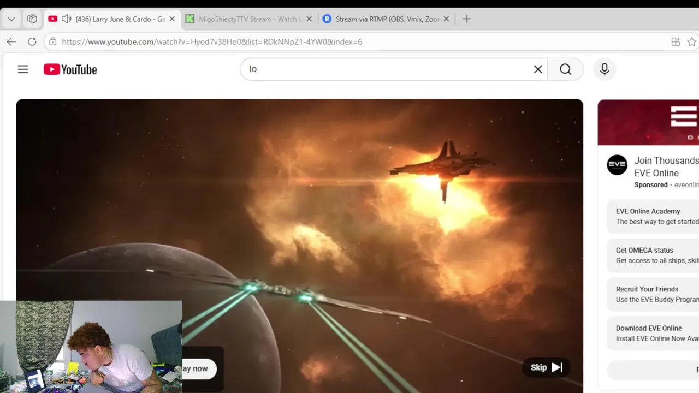Open the split screen icon in address bar
The width and height of the screenshot is (699, 393).
pyautogui.click(x=676, y=41)
